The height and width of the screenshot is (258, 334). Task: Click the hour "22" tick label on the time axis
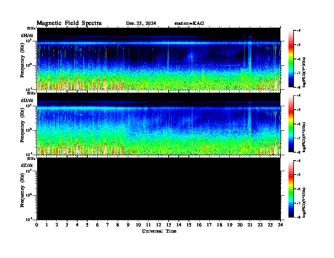(260, 225)
